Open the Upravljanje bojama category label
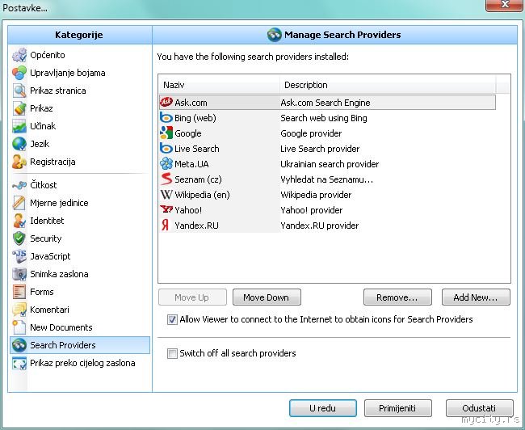The height and width of the screenshot is (430, 525). click(x=68, y=73)
